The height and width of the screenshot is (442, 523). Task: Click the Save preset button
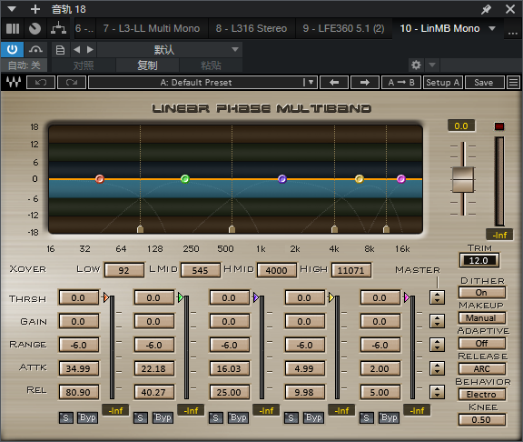tap(484, 82)
